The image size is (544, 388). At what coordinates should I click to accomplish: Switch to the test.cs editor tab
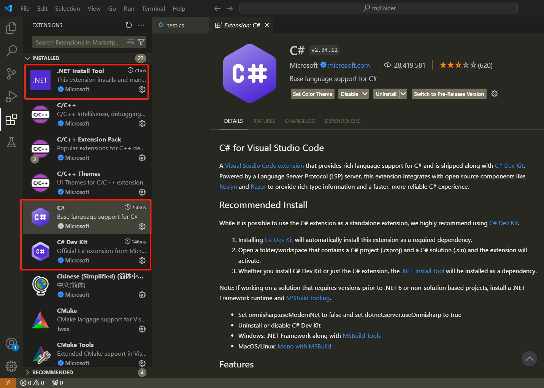click(x=180, y=25)
